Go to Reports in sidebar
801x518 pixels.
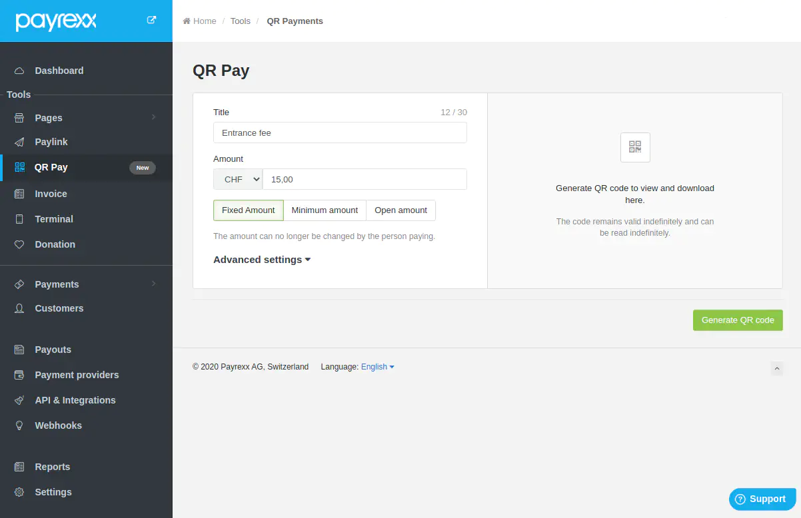52,467
